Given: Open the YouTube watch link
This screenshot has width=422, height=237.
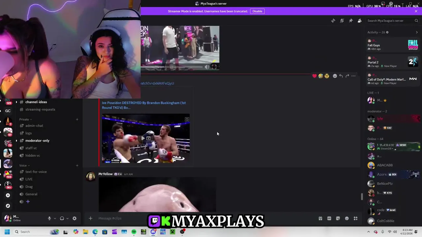Looking at the screenshot, I should [x=157, y=83].
